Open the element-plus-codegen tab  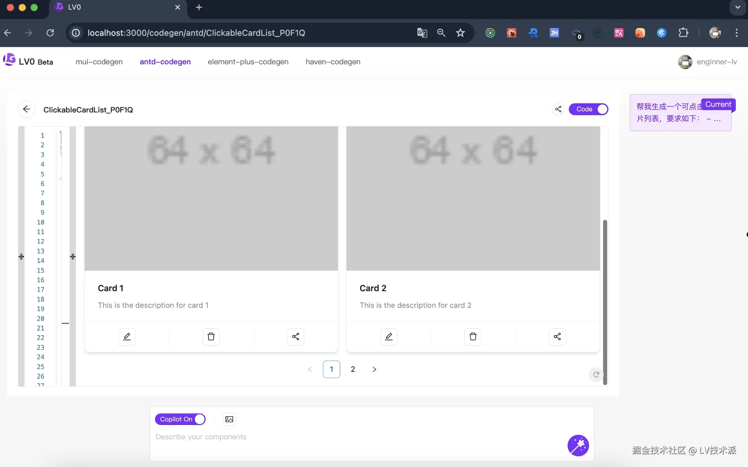(248, 62)
